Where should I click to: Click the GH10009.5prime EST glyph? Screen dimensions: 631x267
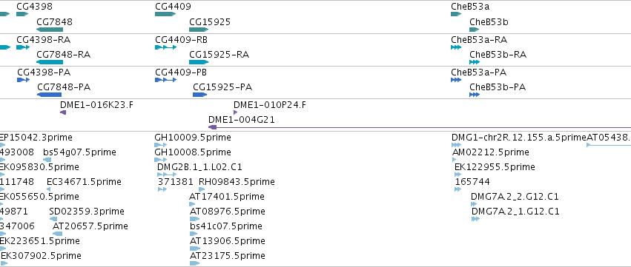tap(161, 145)
